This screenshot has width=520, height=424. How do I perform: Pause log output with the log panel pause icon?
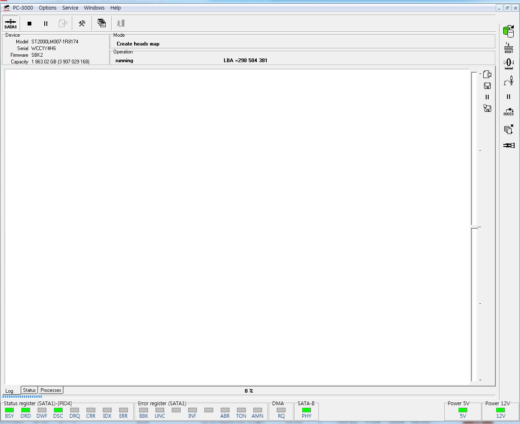[487, 97]
